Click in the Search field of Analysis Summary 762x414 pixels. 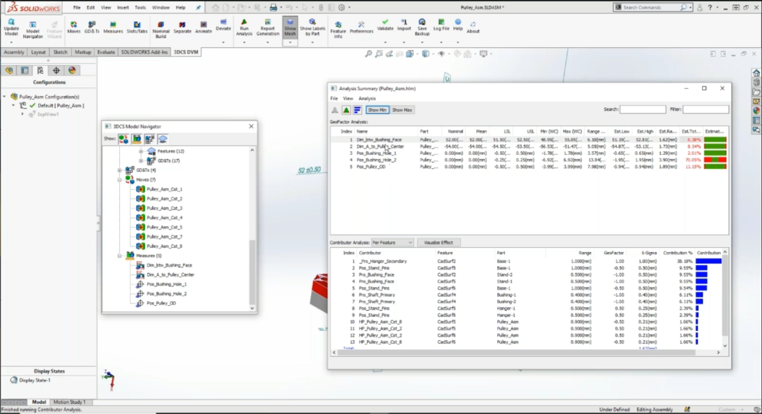pyautogui.click(x=643, y=109)
